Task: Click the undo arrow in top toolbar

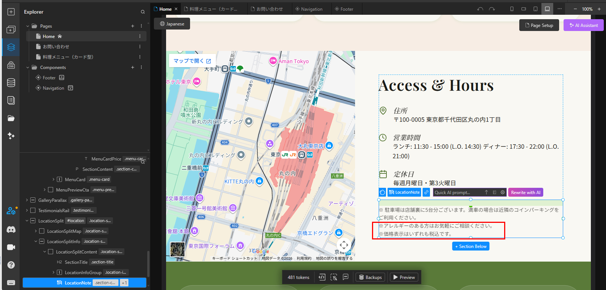Action: click(x=480, y=9)
